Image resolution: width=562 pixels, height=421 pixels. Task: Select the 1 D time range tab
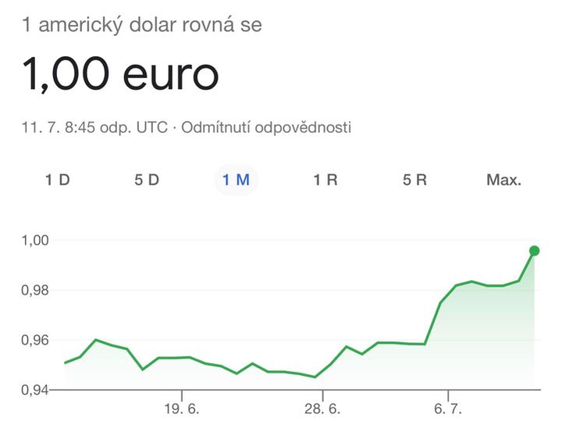tap(58, 180)
